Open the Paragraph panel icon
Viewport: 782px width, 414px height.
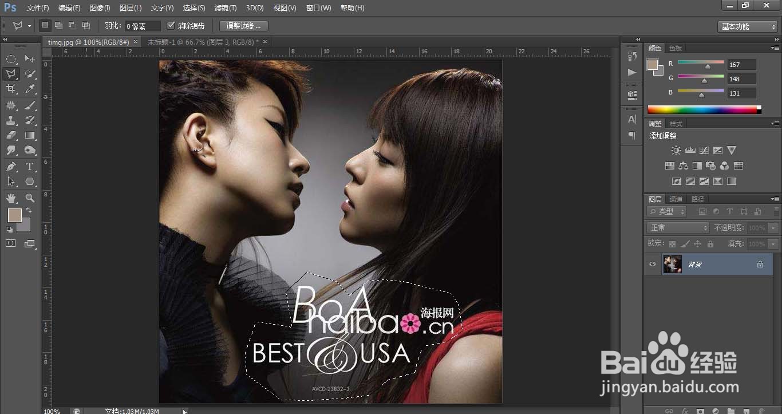coord(632,136)
